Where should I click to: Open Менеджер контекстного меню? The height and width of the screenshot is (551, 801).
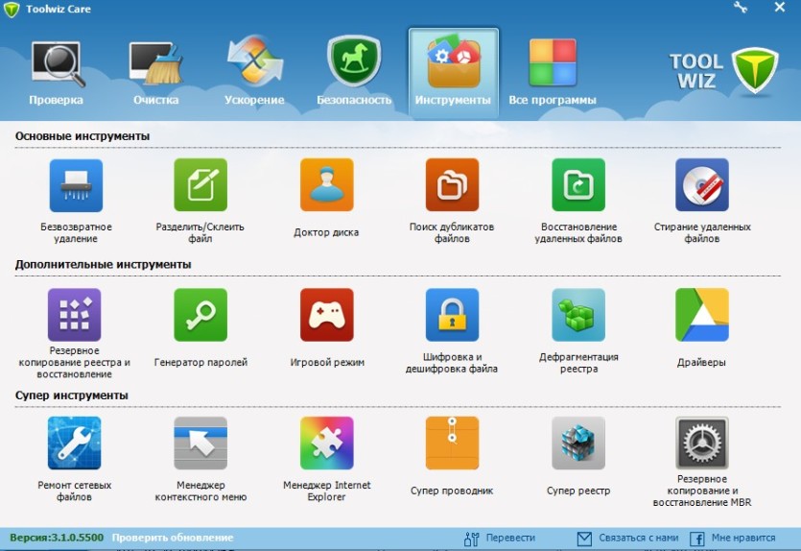pos(200,443)
